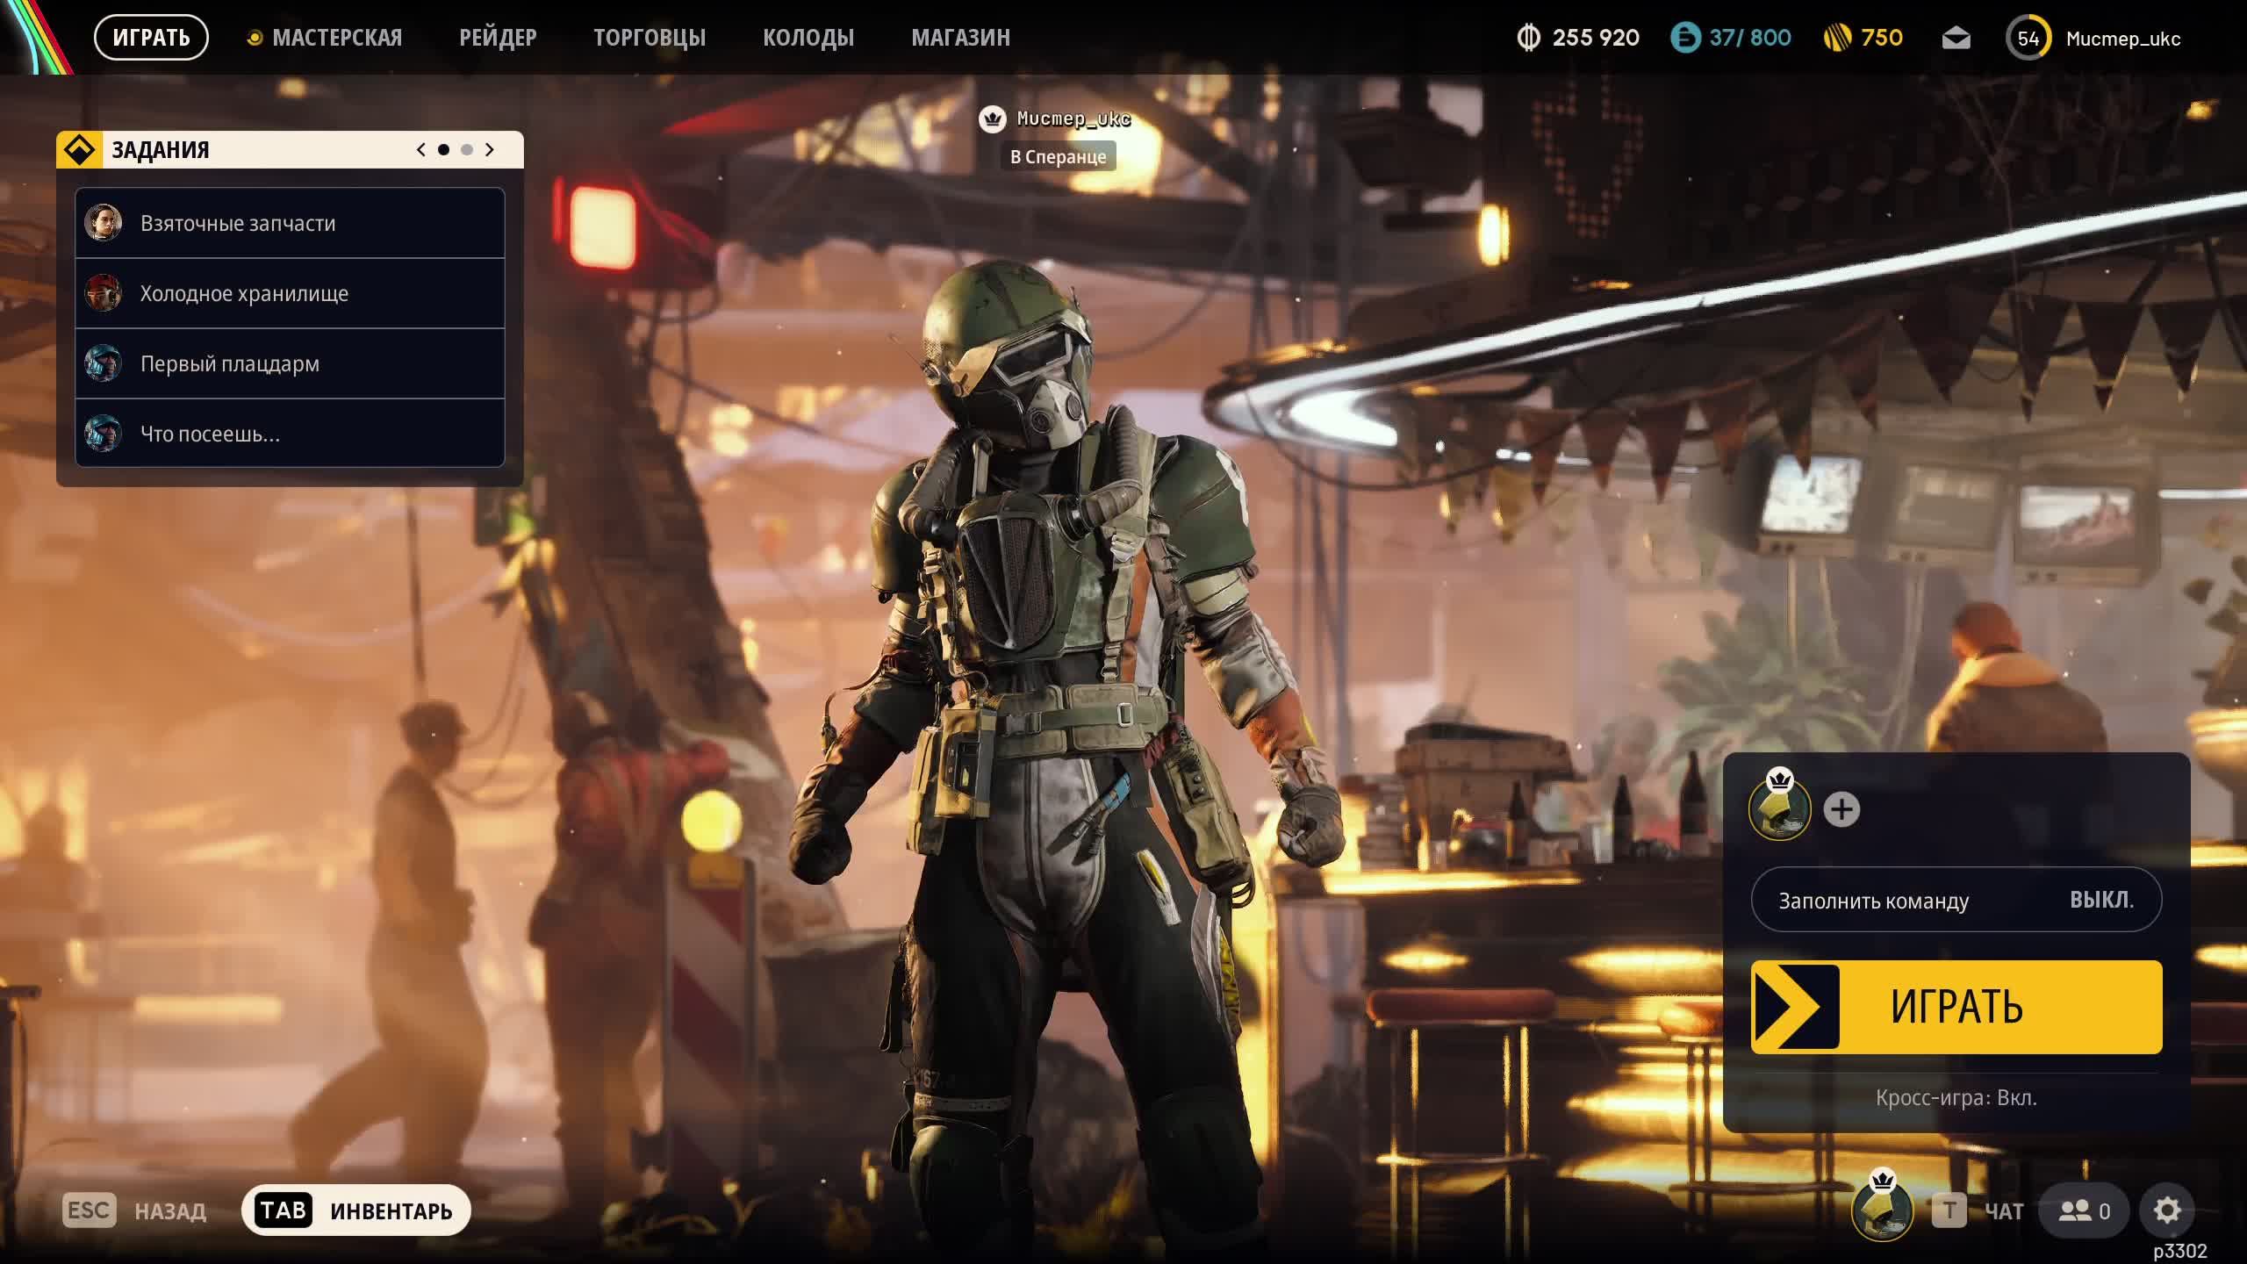
Task: Click the settings gear icon
Action: pyautogui.click(x=2166, y=1210)
